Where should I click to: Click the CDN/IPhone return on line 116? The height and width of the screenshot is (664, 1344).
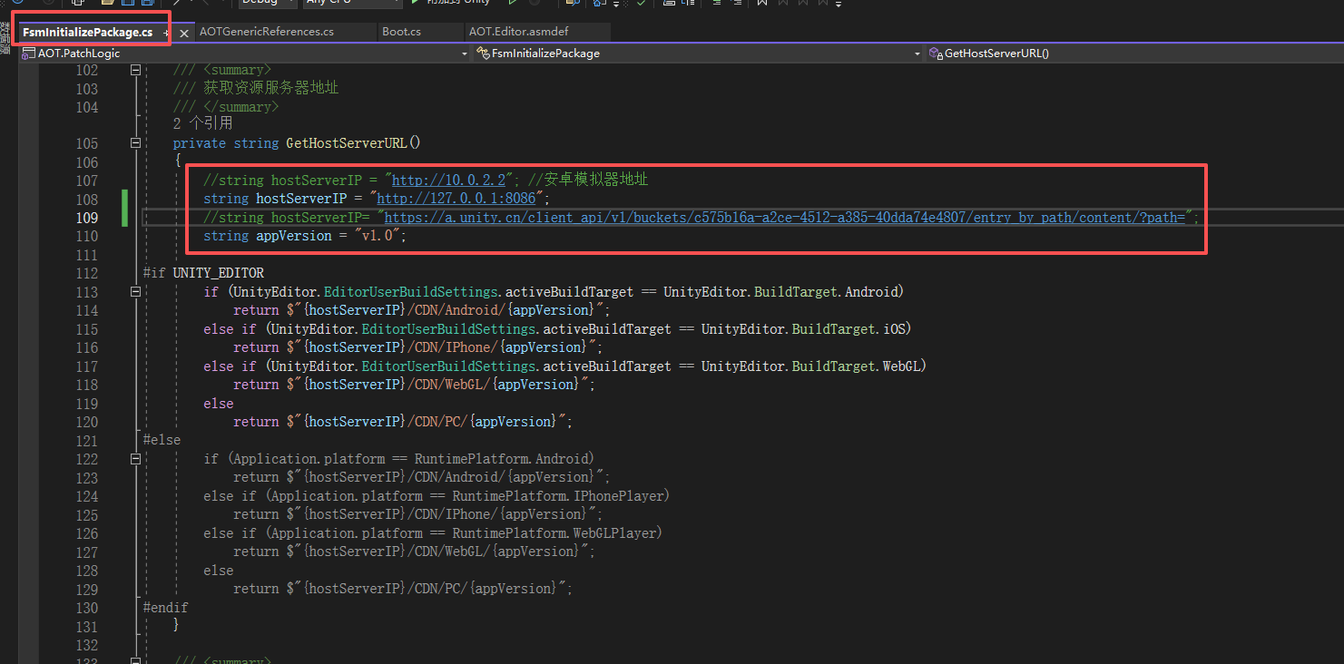(x=418, y=347)
